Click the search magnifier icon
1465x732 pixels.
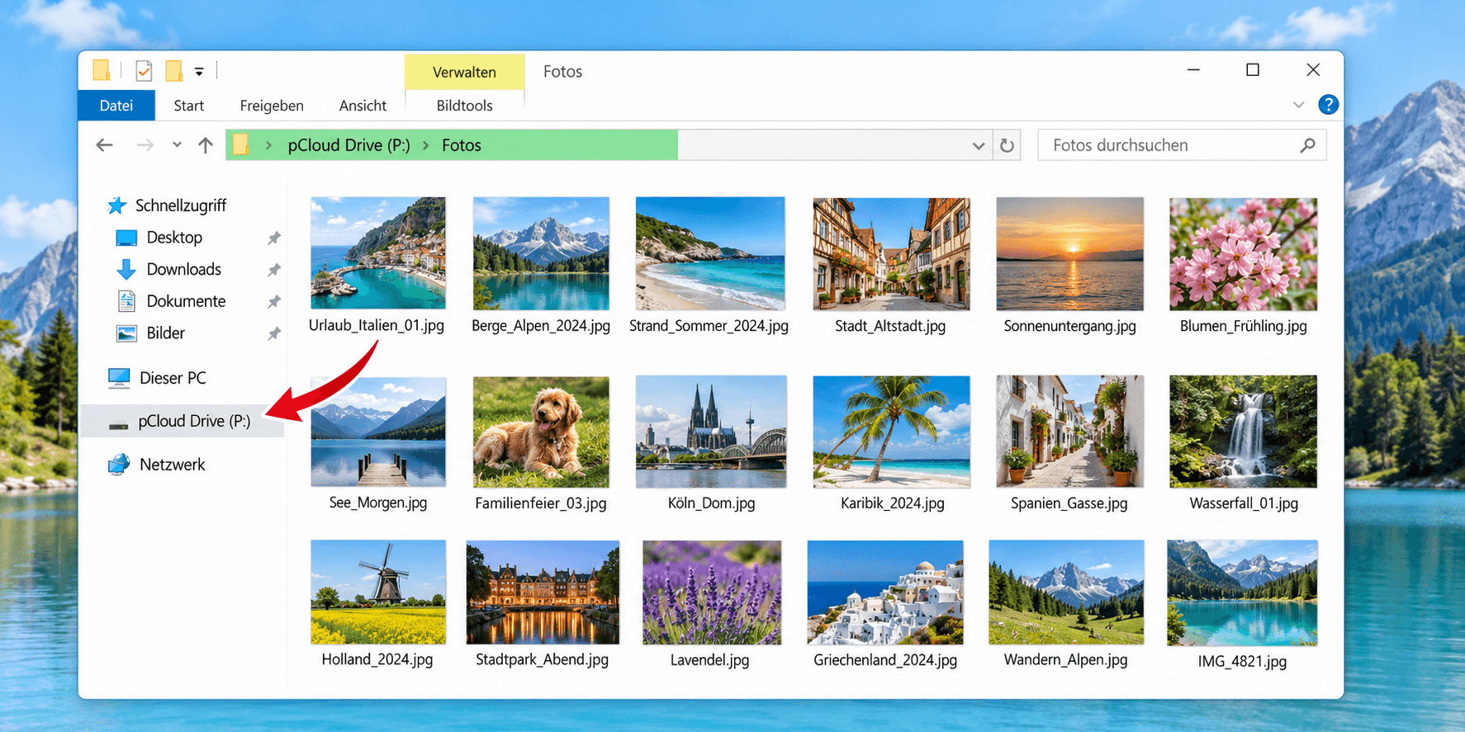click(x=1307, y=145)
